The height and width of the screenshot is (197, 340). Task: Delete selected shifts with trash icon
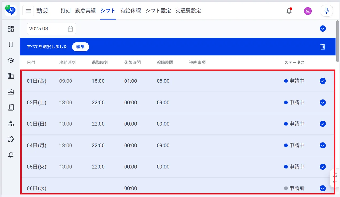(323, 47)
